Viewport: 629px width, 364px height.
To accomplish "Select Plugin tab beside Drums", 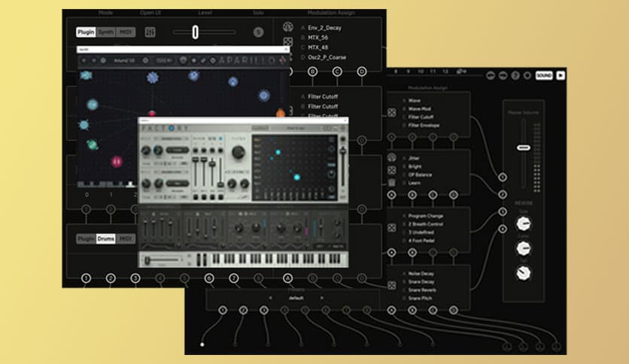I will point(86,238).
